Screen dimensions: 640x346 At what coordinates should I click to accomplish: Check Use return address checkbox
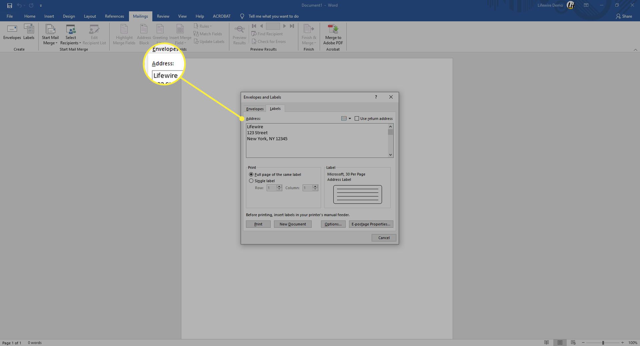pyautogui.click(x=357, y=119)
